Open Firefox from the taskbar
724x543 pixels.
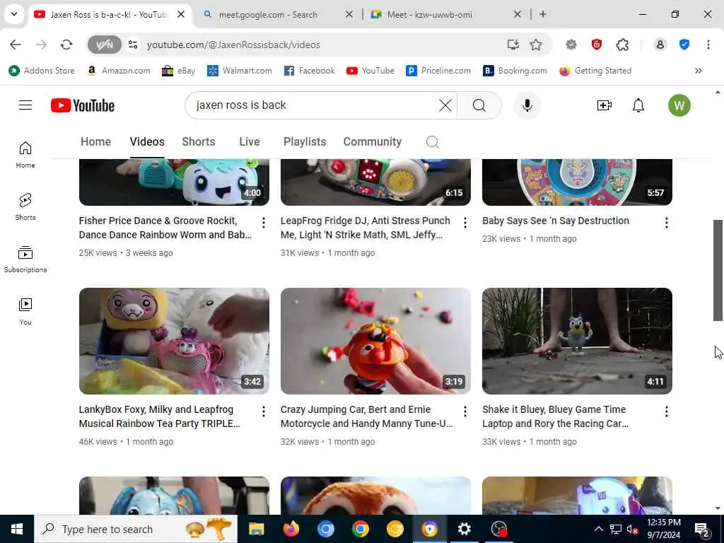click(291, 529)
